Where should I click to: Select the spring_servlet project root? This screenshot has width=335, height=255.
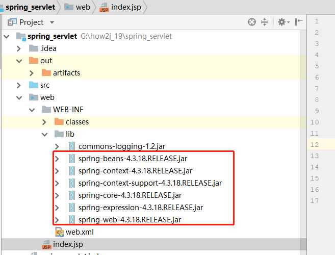52,36
